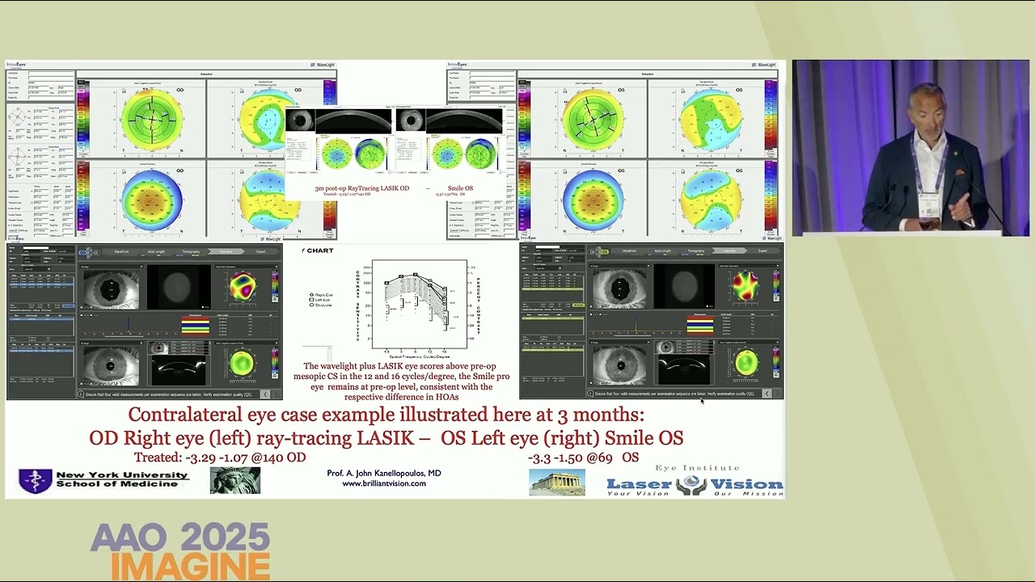Click bottom eye photo in right exam panel
1035x582 pixels.
tap(620, 365)
